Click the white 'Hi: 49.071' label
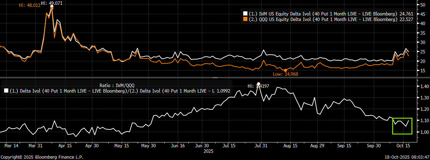The height and width of the screenshot is (160, 430). pyautogui.click(x=52, y=3)
